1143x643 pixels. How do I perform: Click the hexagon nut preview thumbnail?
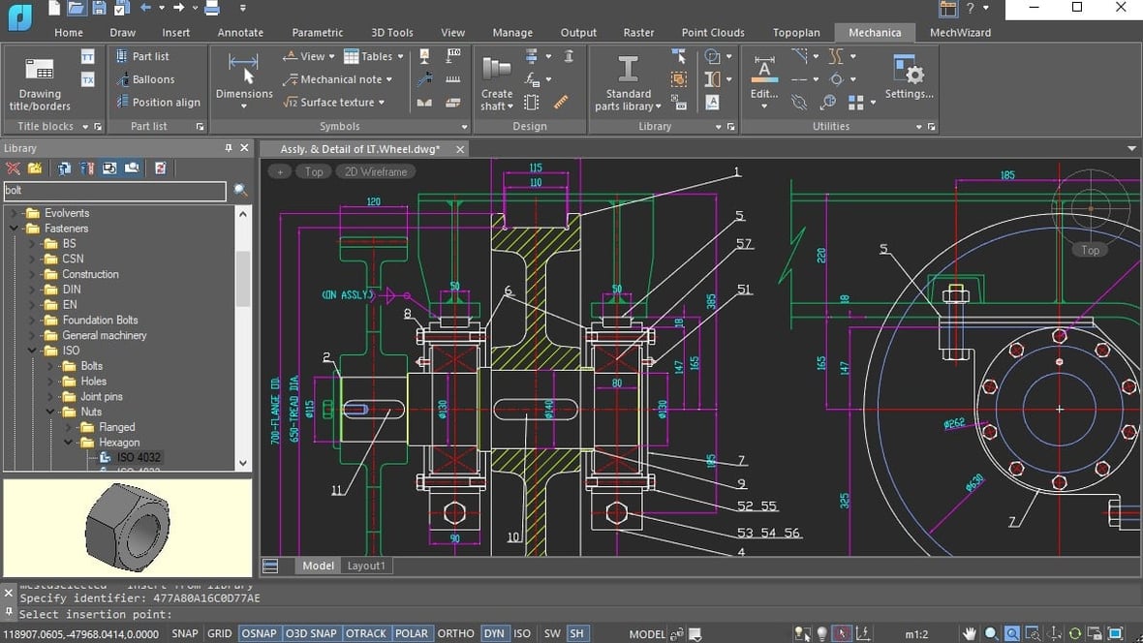click(128, 527)
